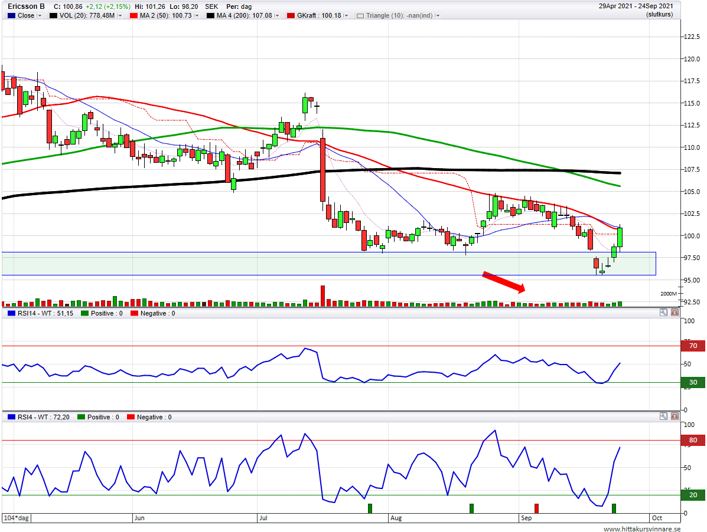Click the red MA 2 (50) color swatch

tap(134, 15)
